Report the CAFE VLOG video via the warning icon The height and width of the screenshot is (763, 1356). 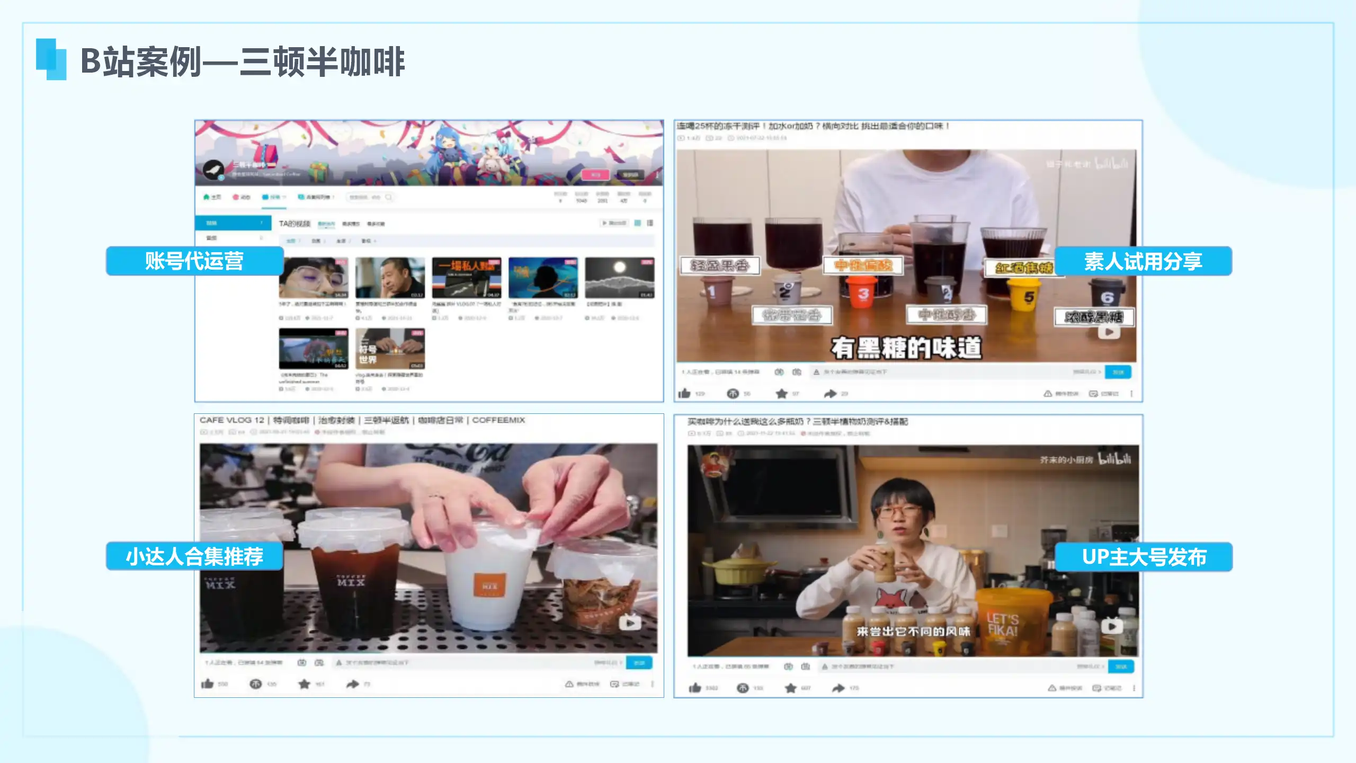click(x=569, y=684)
